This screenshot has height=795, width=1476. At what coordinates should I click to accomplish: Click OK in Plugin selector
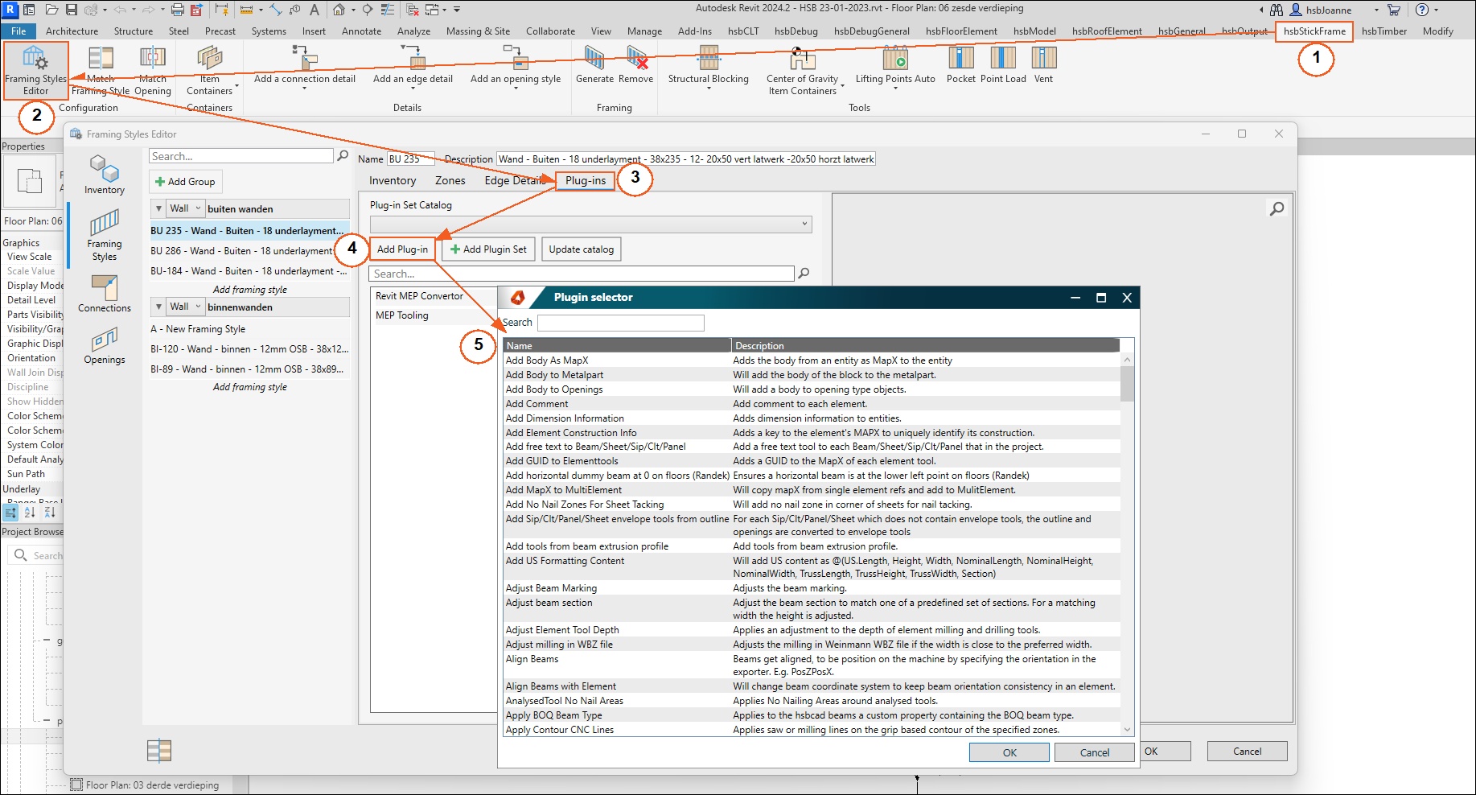[x=1009, y=752]
